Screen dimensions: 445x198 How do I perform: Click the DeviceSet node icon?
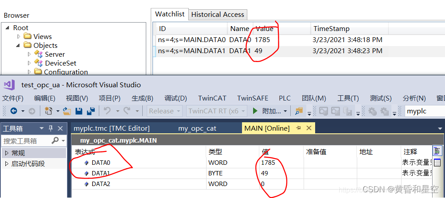[x=38, y=63]
